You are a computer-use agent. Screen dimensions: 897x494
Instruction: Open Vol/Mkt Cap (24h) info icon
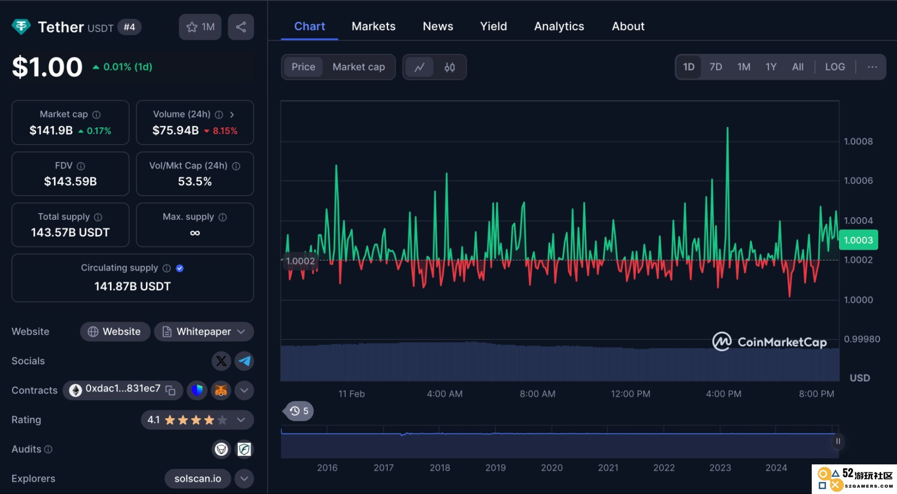click(x=236, y=166)
